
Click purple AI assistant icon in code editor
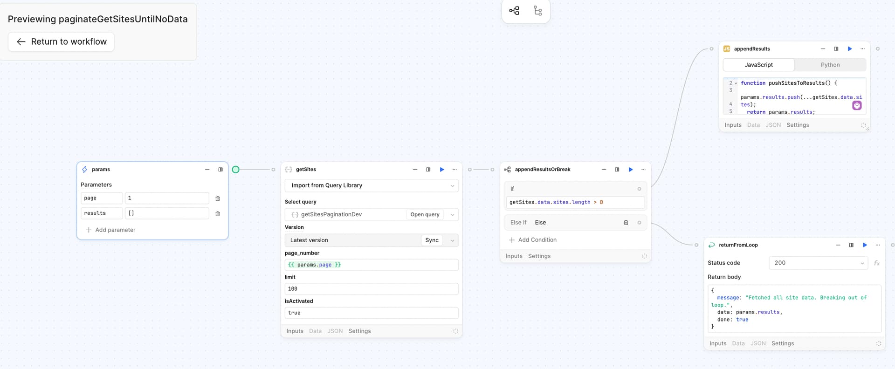857,106
